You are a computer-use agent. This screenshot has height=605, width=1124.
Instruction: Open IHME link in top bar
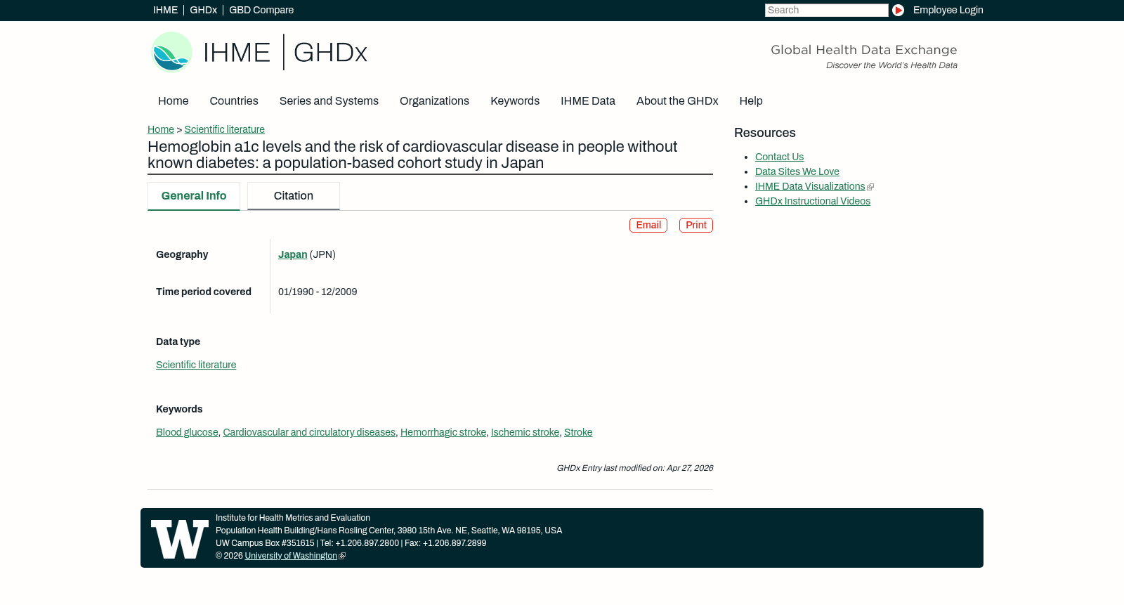click(x=165, y=10)
